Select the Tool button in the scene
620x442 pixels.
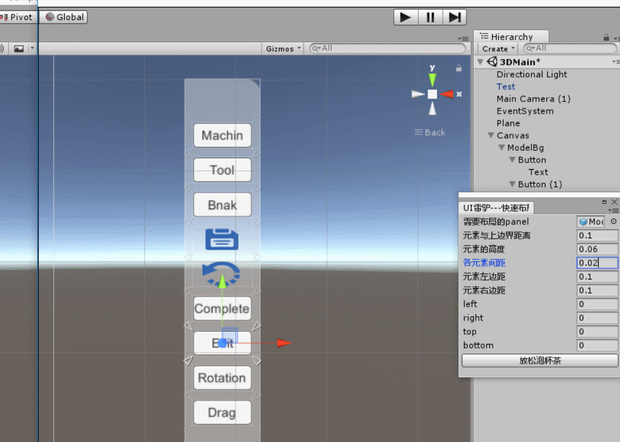point(222,170)
